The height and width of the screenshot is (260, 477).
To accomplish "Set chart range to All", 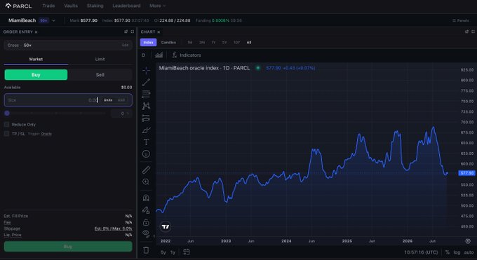I will click(x=249, y=42).
